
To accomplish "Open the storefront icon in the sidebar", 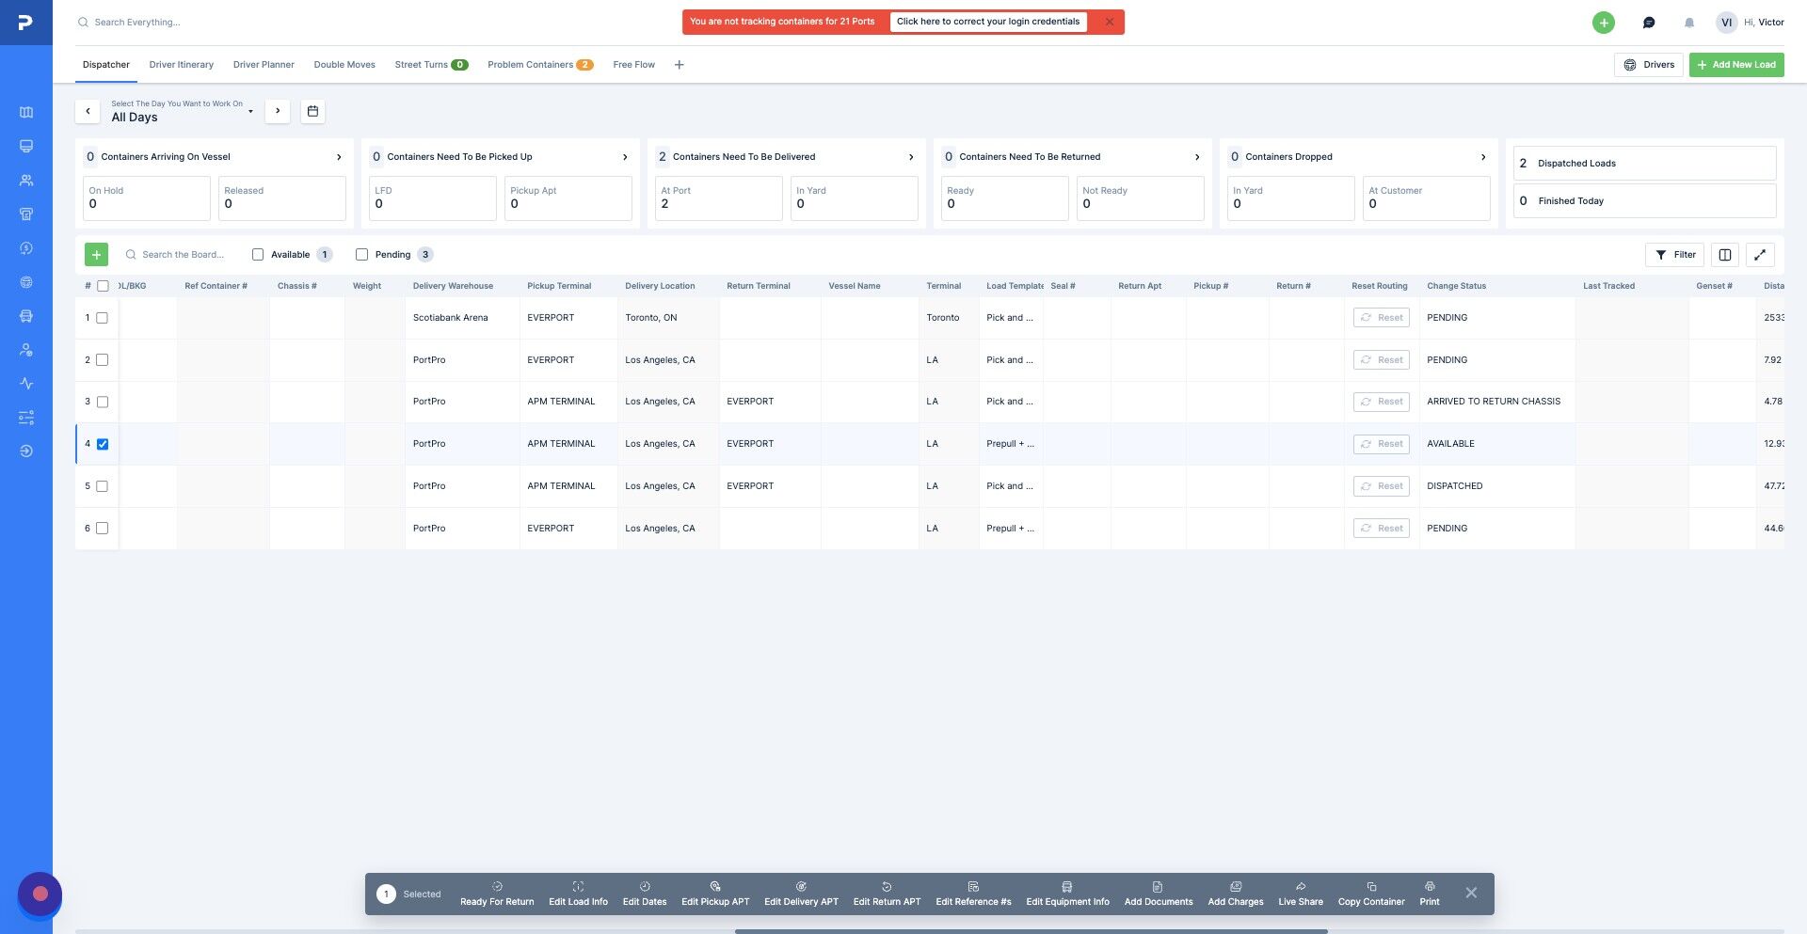I will point(26,214).
